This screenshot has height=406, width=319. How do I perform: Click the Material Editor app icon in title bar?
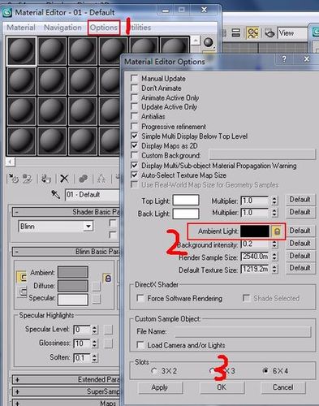pyautogui.click(x=7, y=12)
